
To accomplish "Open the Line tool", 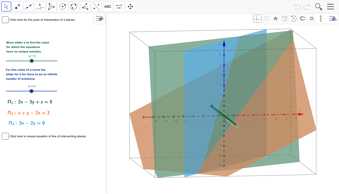I will (29, 6).
